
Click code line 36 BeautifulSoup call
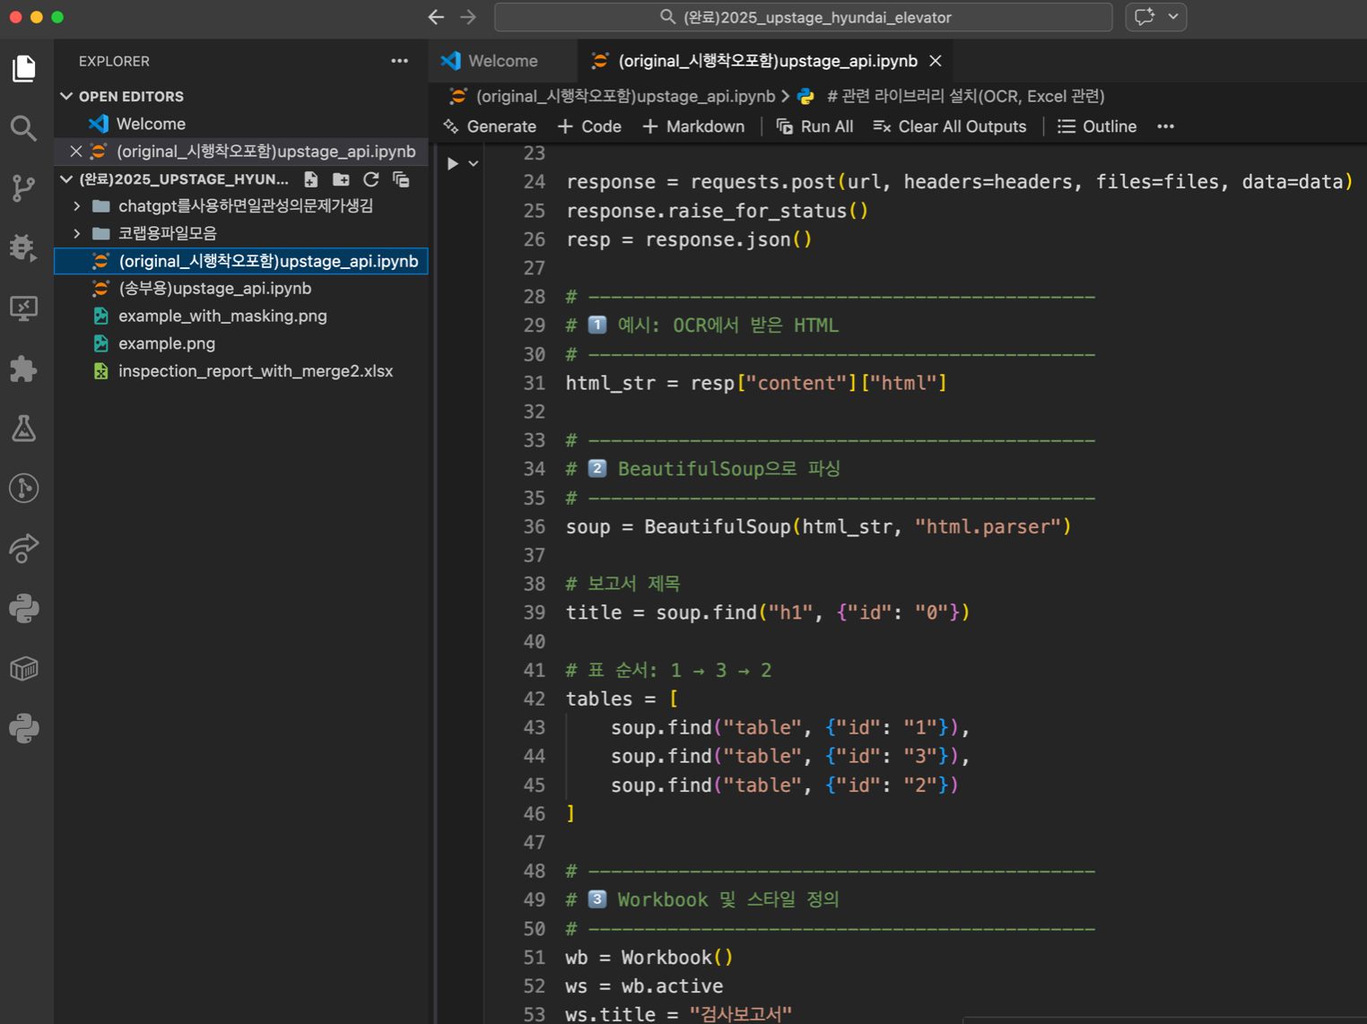(x=818, y=526)
